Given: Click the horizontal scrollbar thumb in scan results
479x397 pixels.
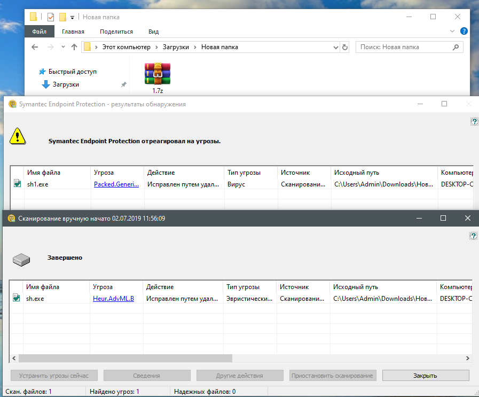Looking at the screenshot, I should (125, 358).
